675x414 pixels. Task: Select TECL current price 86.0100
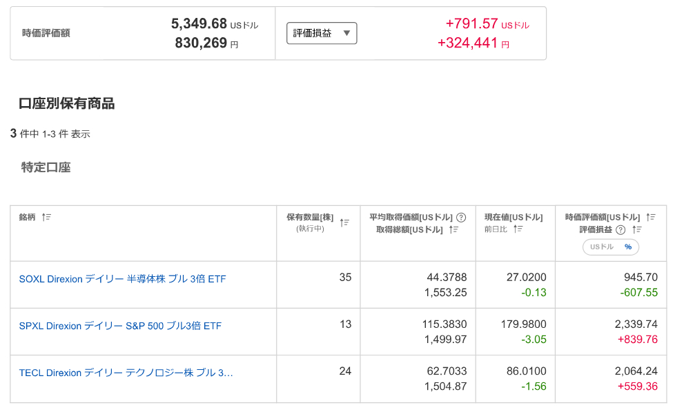pos(527,371)
